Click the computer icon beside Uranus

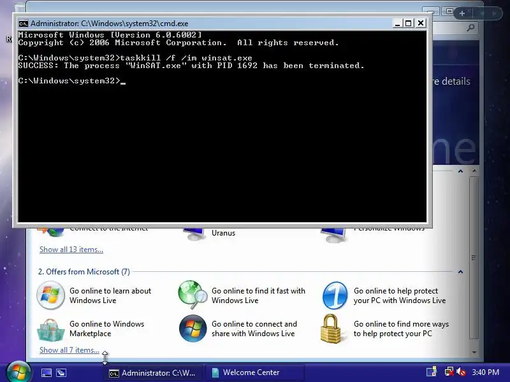click(194, 234)
